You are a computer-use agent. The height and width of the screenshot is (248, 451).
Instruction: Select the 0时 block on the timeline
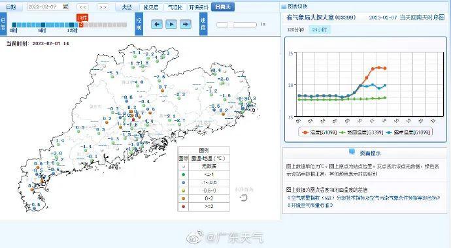click(x=14, y=25)
